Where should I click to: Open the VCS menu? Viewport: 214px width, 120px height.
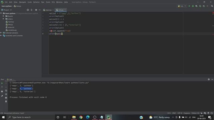point(53,2)
